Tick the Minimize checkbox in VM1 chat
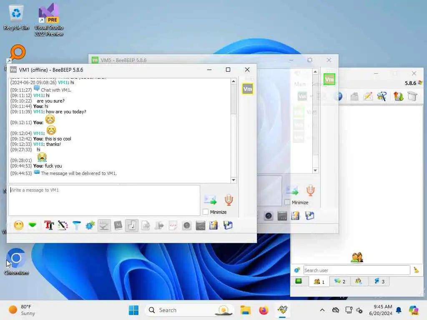The height and width of the screenshot is (320, 427). pyautogui.click(x=206, y=212)
